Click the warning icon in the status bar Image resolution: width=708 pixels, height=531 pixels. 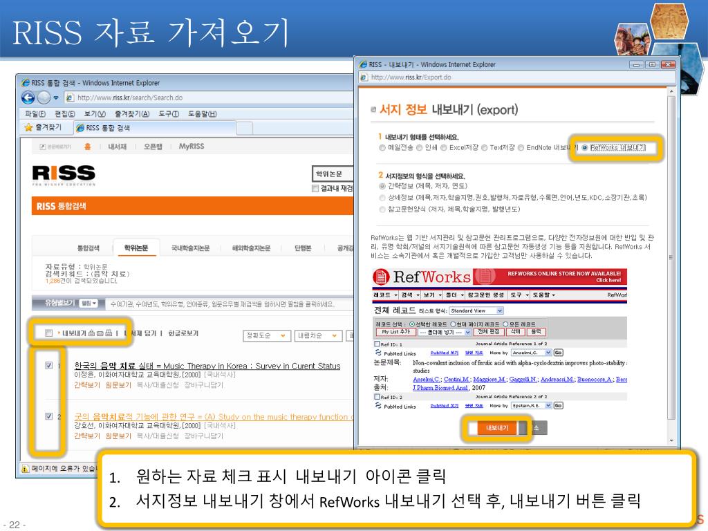coord(26,469)
